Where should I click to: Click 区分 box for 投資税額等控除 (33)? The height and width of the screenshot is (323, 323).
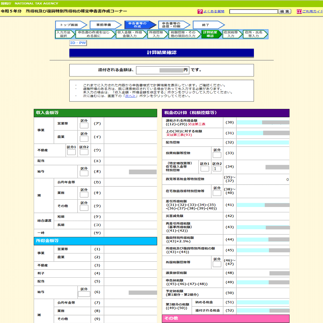[x=217, y=155]
